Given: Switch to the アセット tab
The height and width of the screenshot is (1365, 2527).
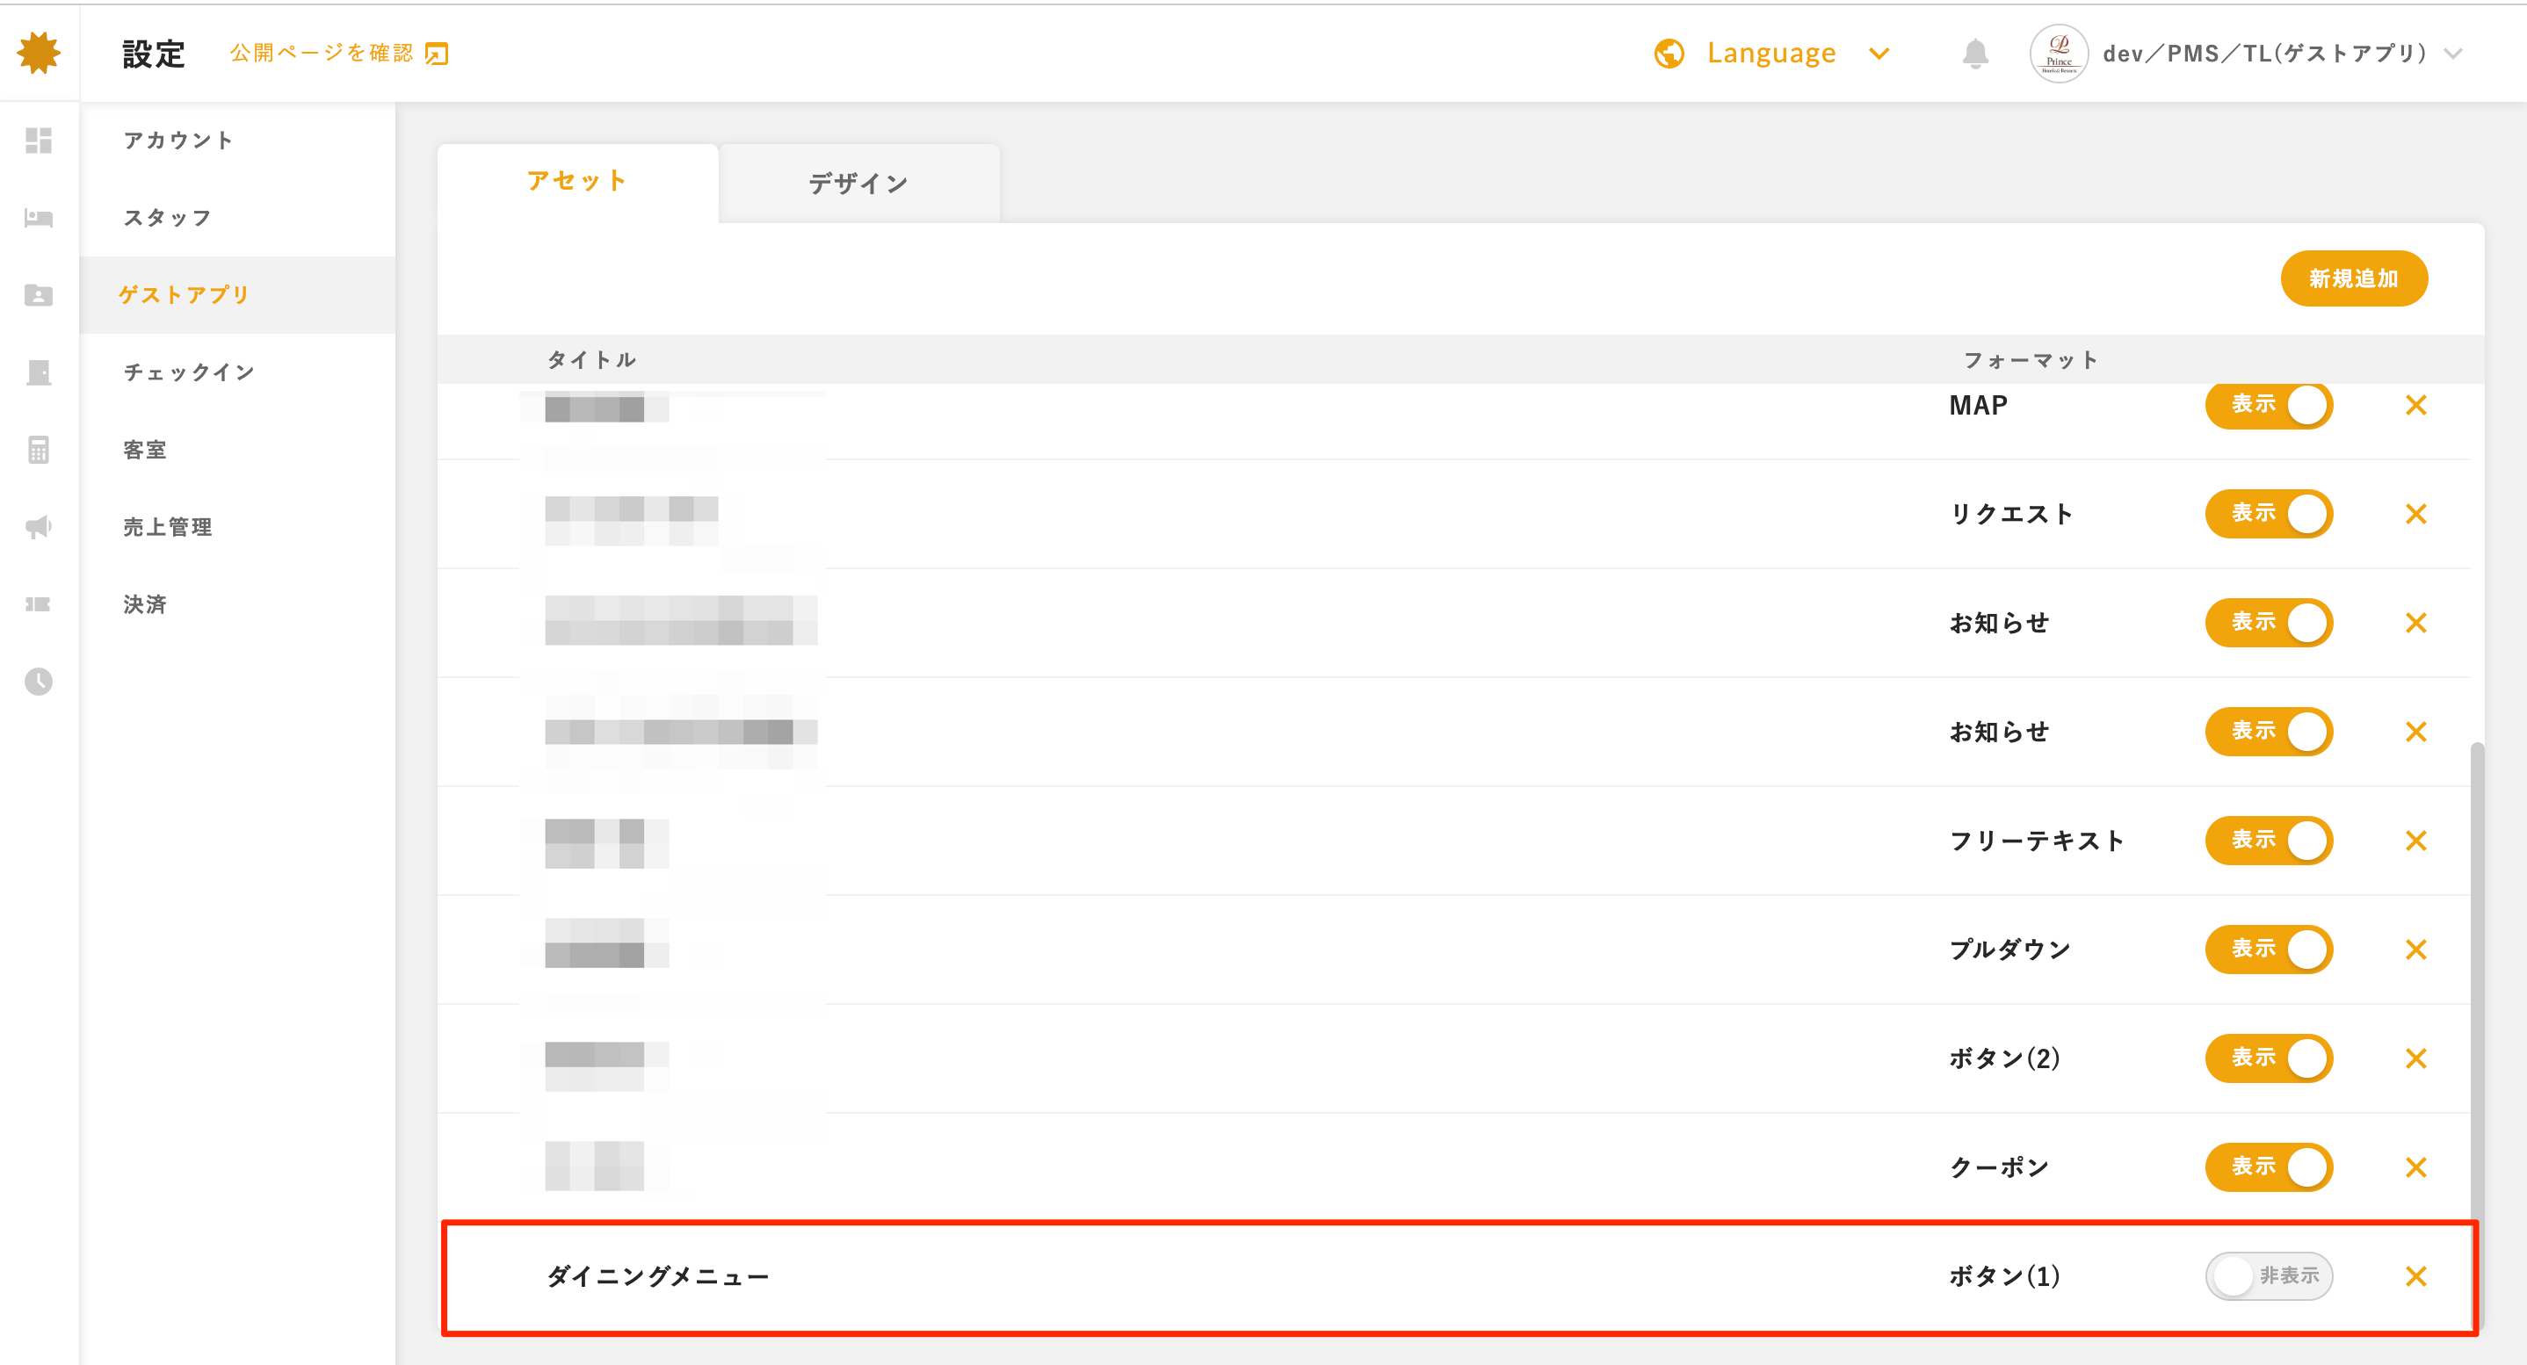Looking at the screenshot, I should (576, 183).
